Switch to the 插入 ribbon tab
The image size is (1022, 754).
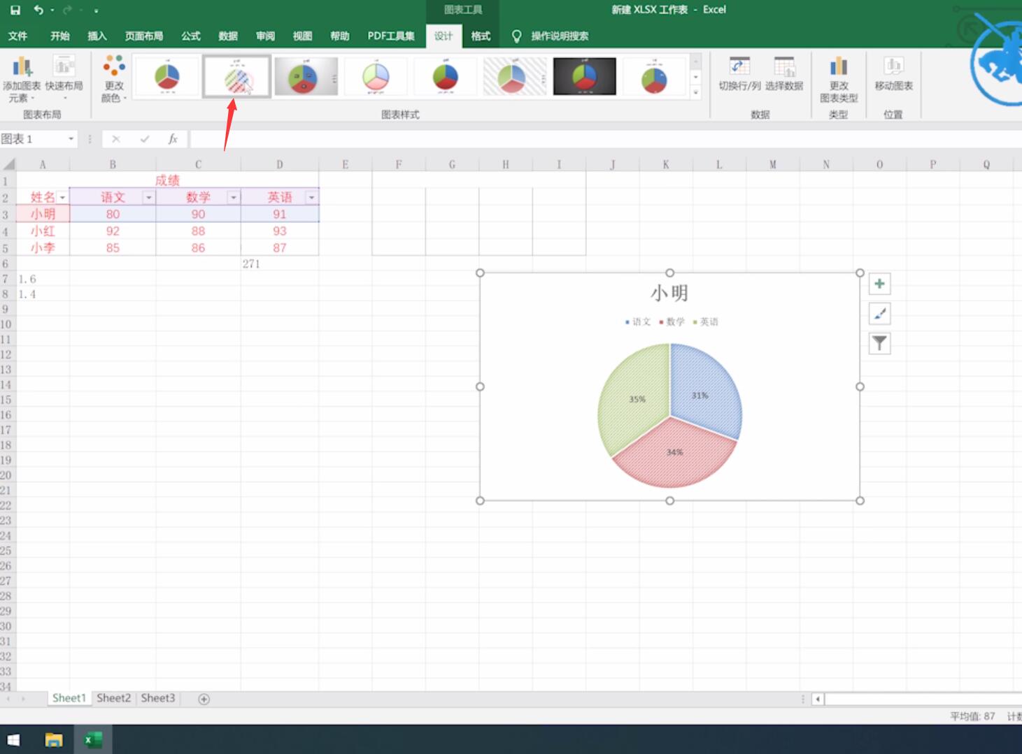click(97, 36)
